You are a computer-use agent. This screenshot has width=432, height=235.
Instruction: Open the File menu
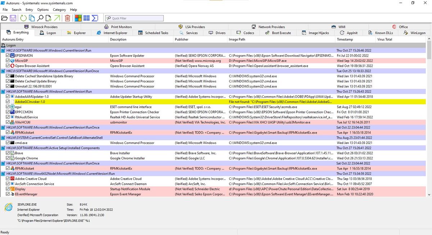coord(5,10)
